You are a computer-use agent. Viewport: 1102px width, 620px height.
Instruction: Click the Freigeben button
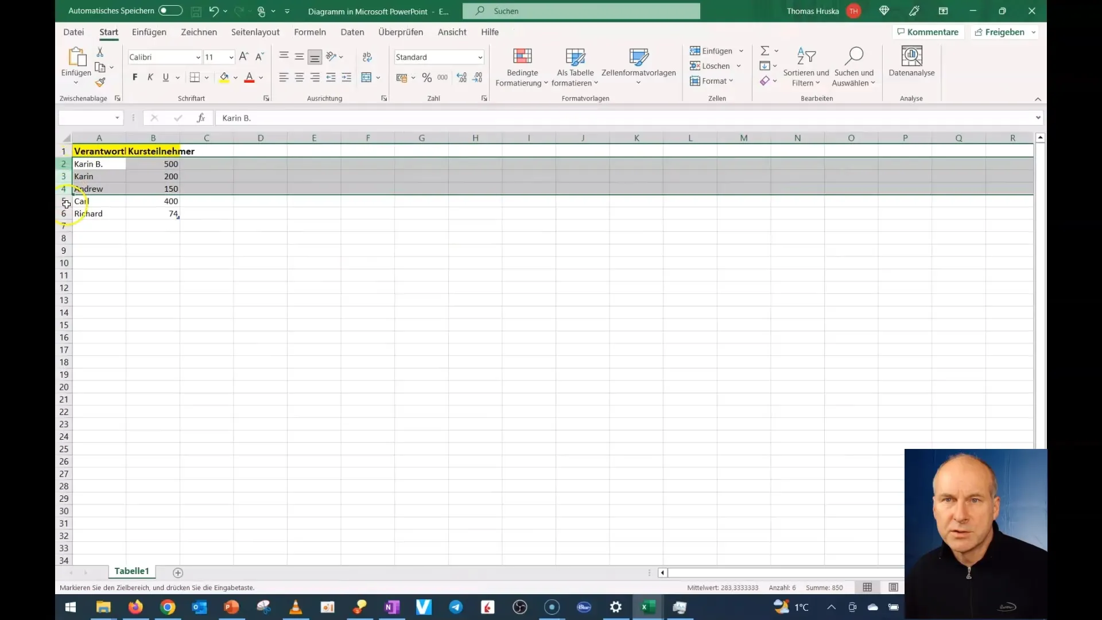(1004, 32)
